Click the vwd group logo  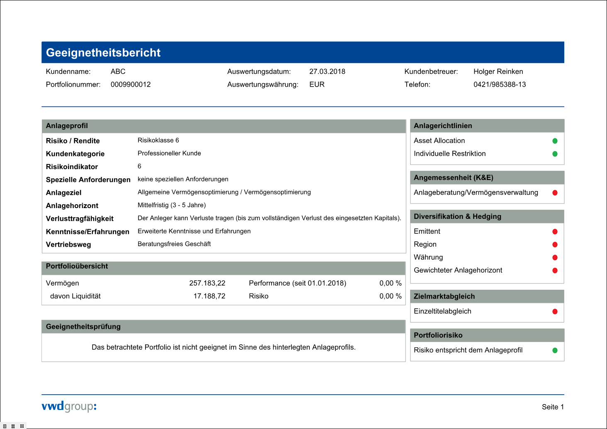(69, 406)
